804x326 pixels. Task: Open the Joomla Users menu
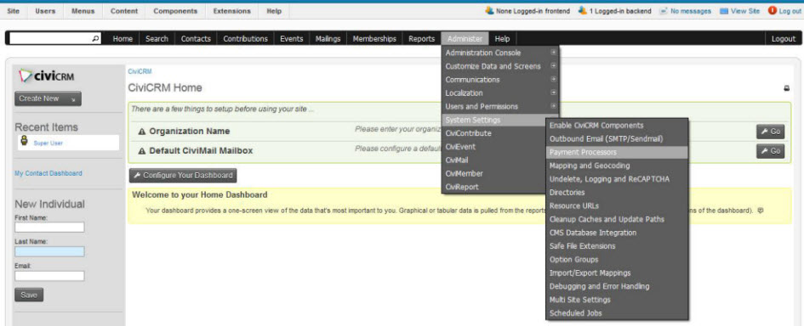(x=45, y=11)
